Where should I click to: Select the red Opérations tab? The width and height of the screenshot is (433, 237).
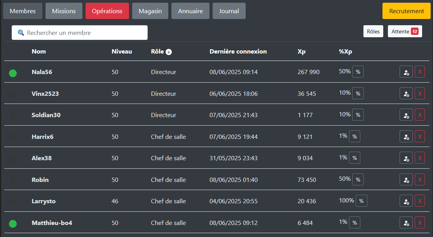coord(107,11)
